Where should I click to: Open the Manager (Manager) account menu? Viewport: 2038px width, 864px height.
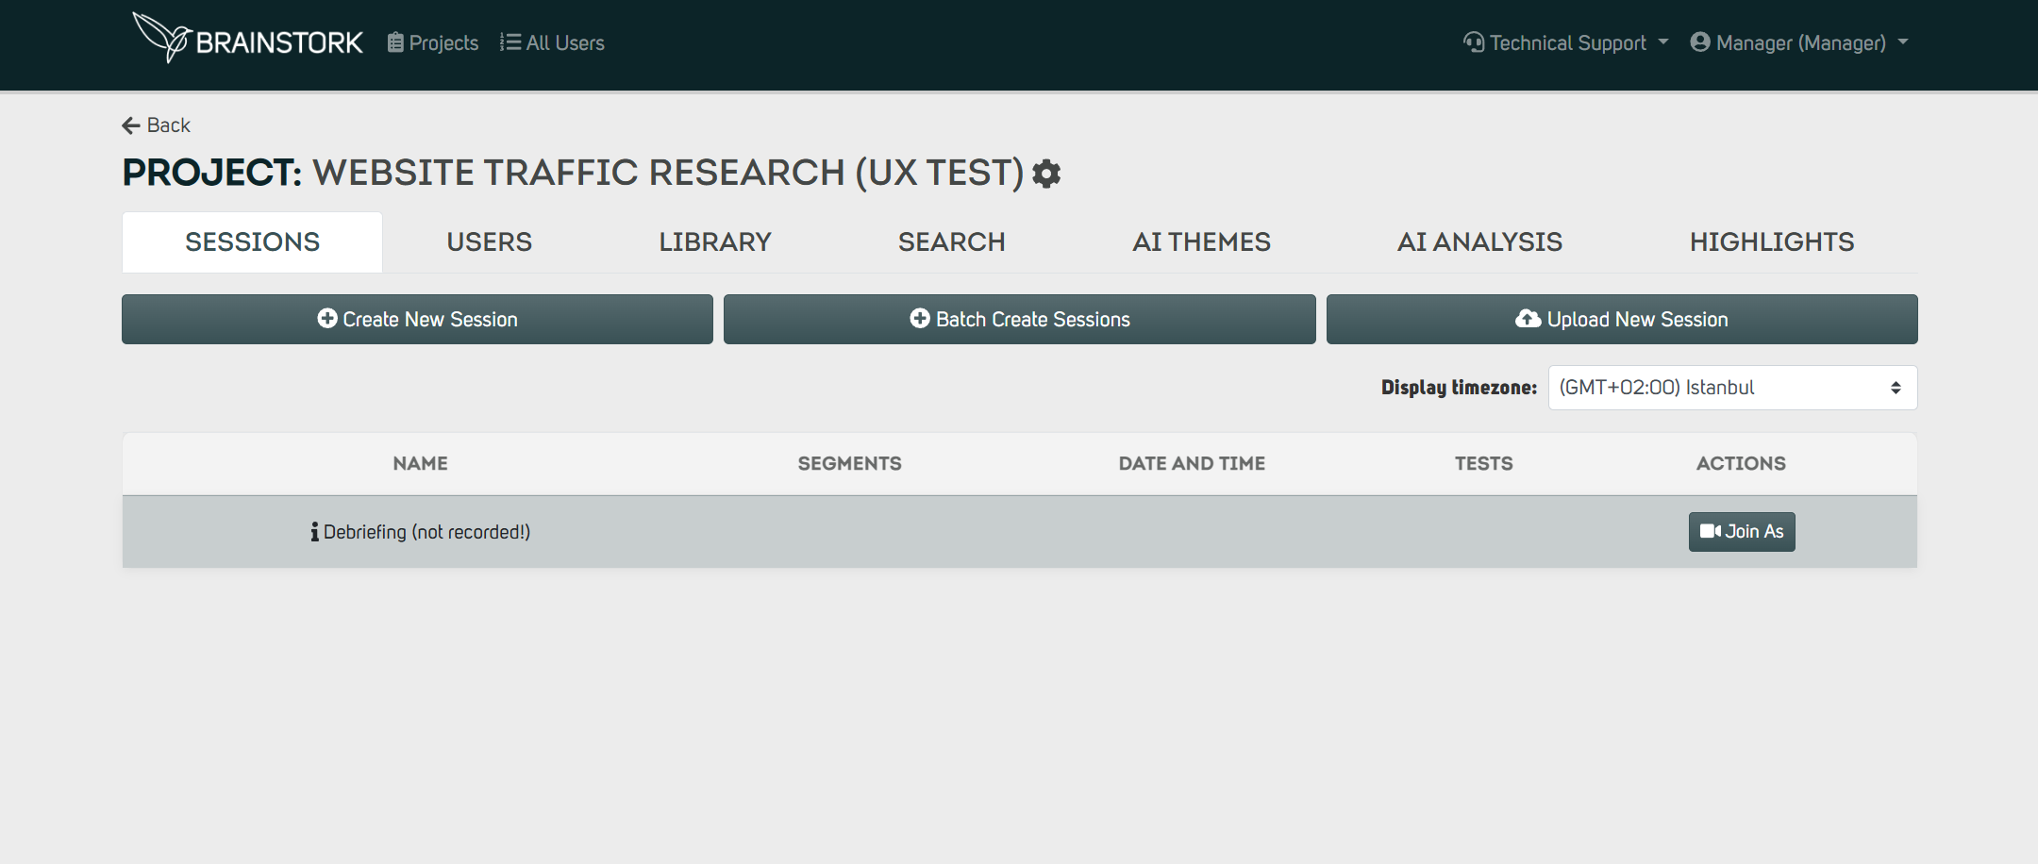1800,42
